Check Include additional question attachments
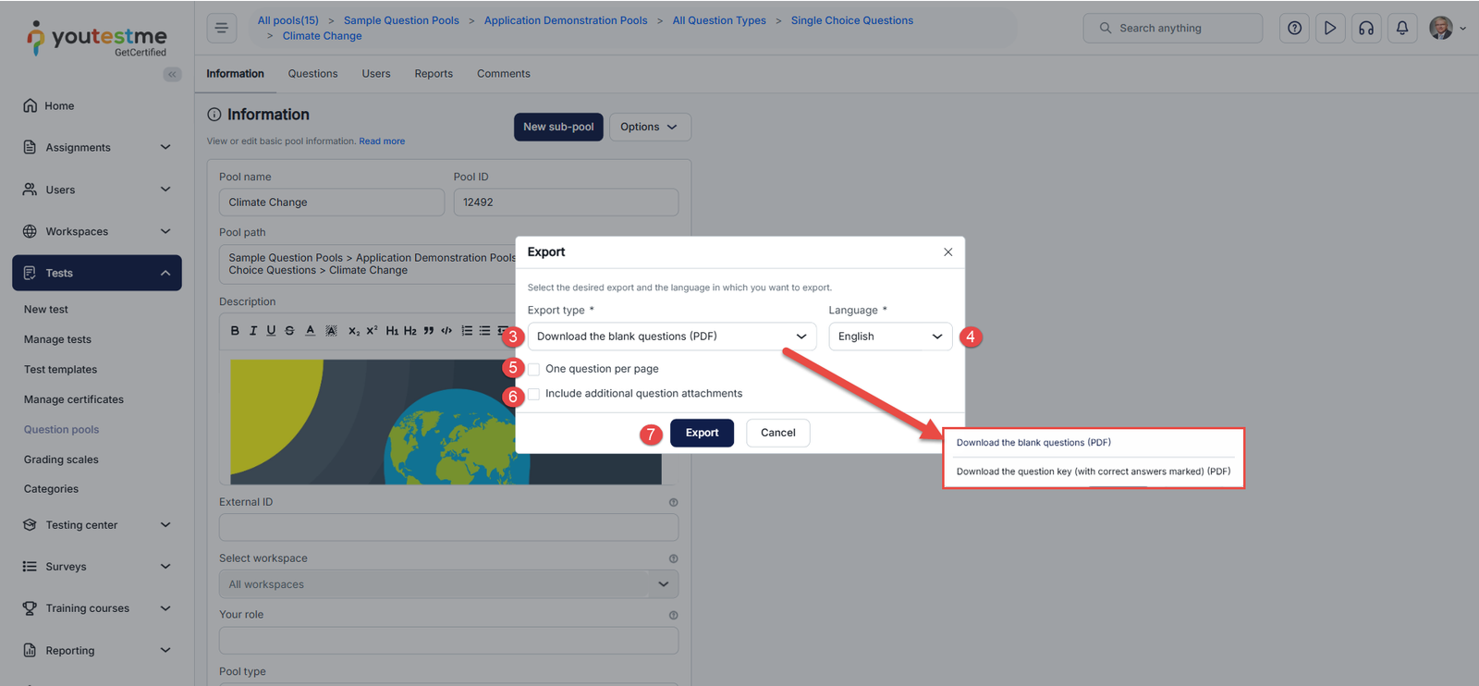This screenshot has height=686, width=1479. tap(534, 394)
